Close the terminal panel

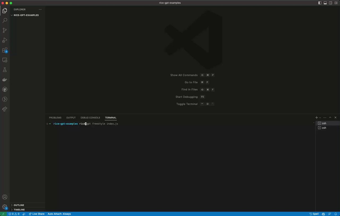335,117
